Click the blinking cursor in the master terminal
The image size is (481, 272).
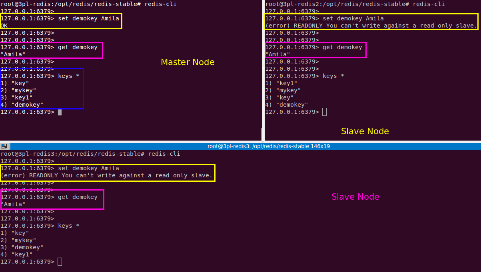[59, 112]
